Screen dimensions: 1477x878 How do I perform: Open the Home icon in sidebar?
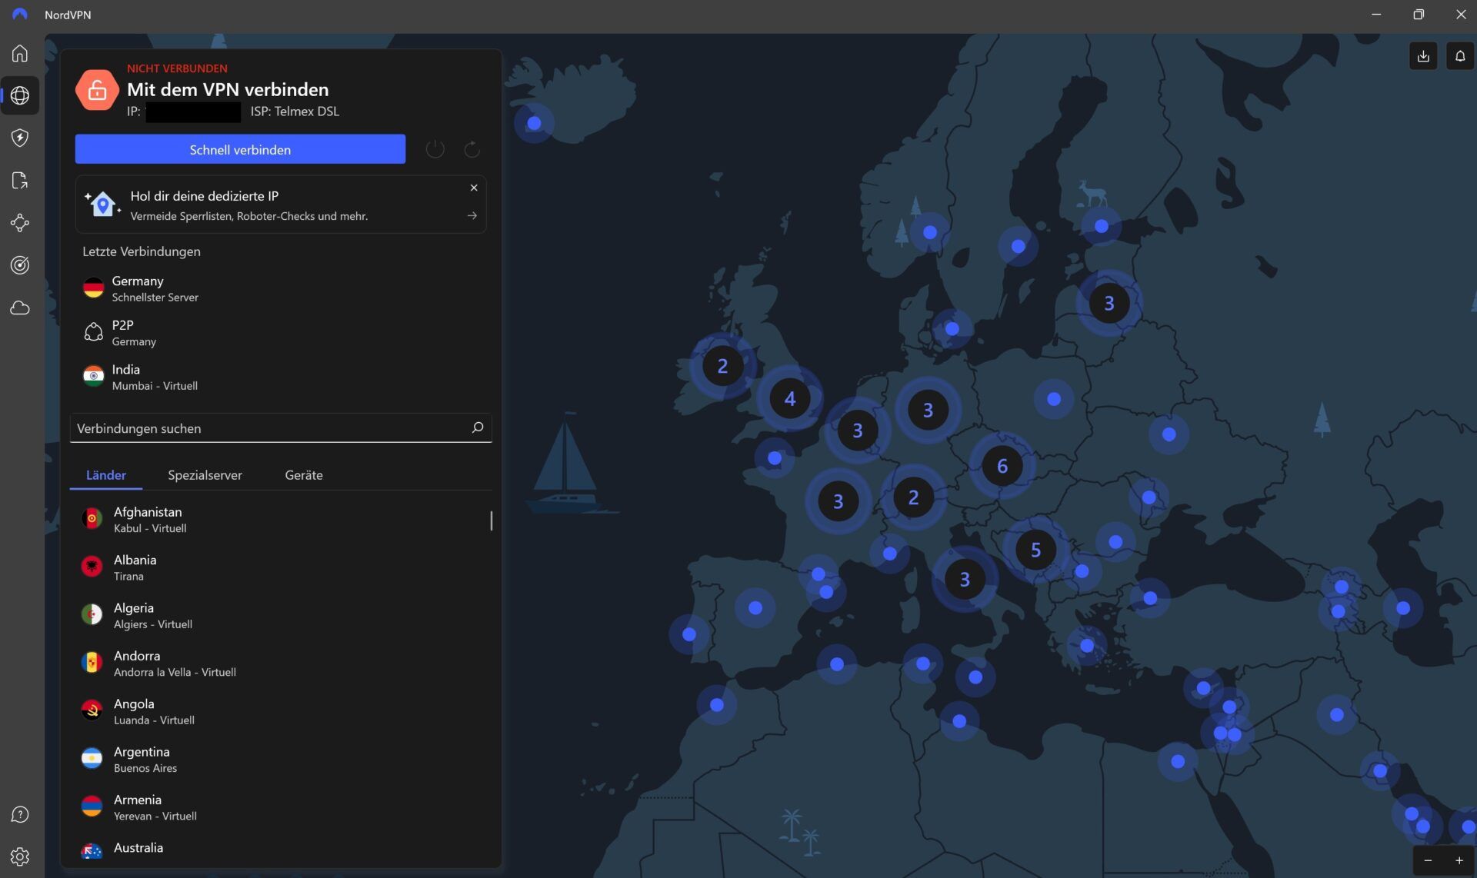tap(20, 53)
